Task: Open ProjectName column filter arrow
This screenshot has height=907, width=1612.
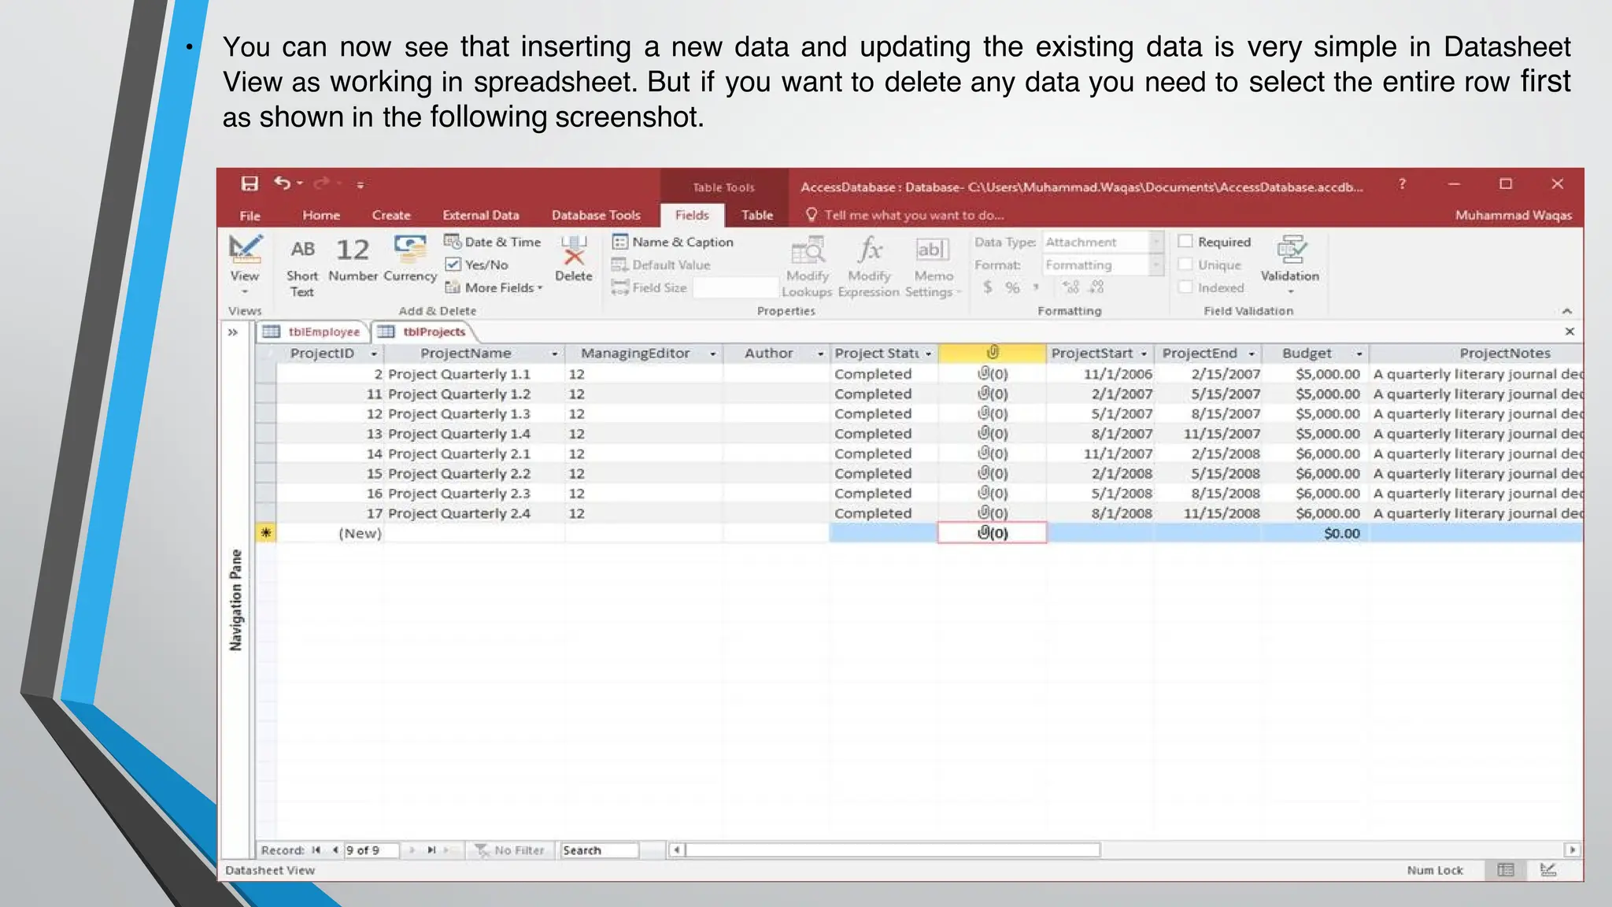Action: 554,354
